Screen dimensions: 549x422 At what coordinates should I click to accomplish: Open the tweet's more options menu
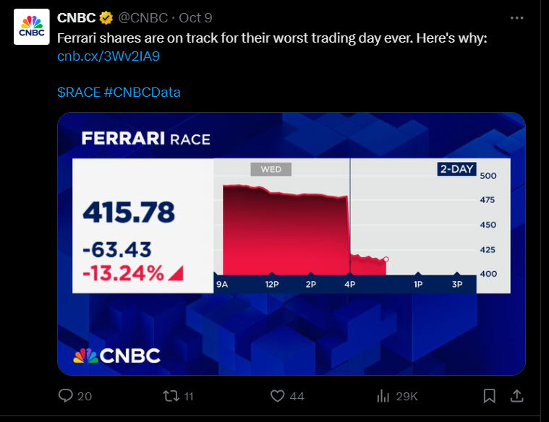click(x=516, y=17)
